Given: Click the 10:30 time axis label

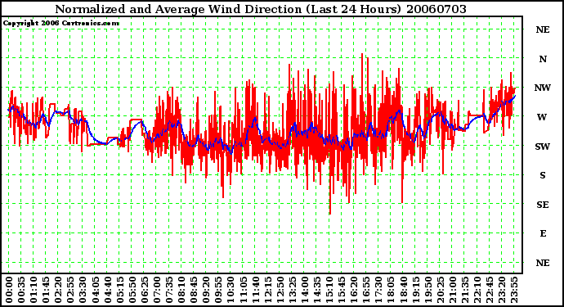Looking at the screenshot, I should point(231,290).
